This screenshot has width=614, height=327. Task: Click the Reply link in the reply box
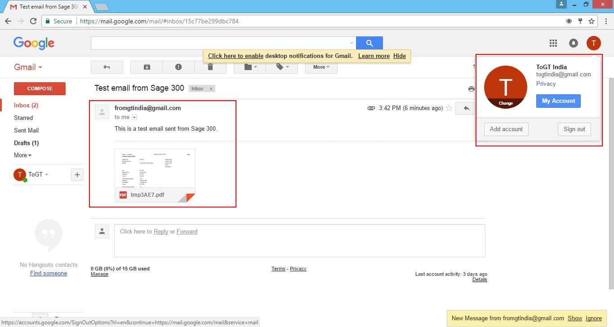161,231
